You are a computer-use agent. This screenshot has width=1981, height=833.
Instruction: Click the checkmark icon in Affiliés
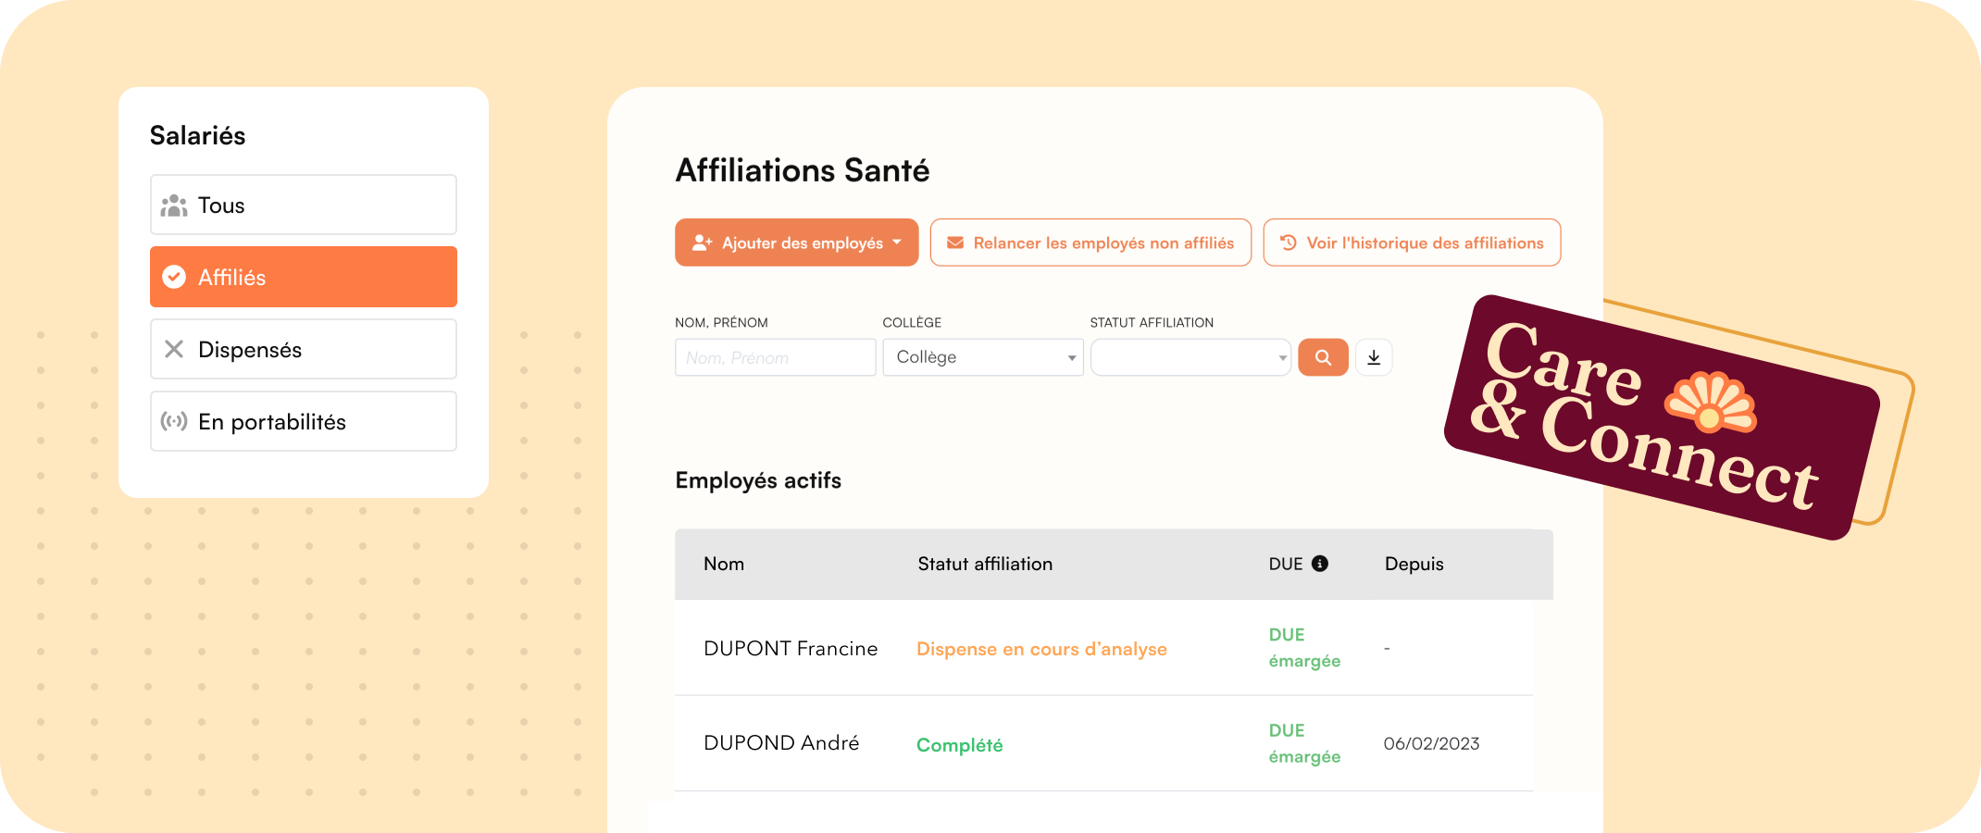174,277
